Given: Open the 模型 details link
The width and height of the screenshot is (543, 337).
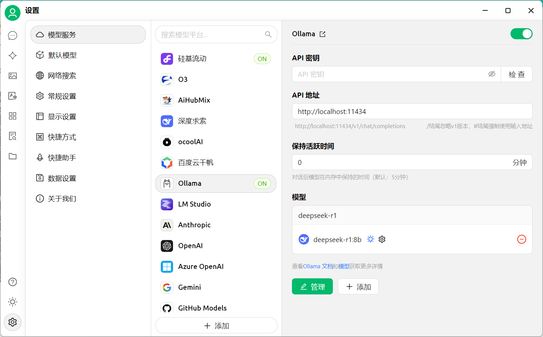Looking at the screenshot, I should [344, 266].
